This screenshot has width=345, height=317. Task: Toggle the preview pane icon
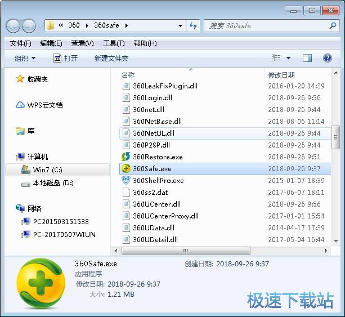point(307,58)
